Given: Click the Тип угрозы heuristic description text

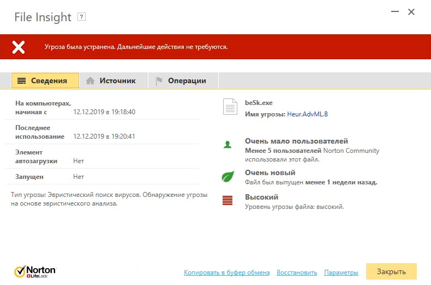Looking at the screenshot, I should (109, 199).
